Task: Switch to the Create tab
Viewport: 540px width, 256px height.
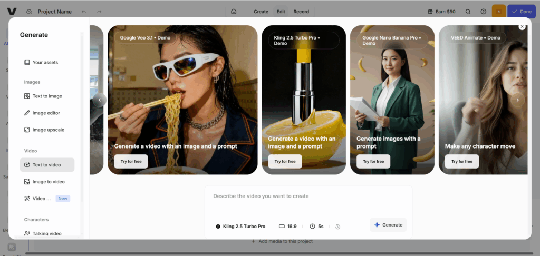Action: point(261,12)
